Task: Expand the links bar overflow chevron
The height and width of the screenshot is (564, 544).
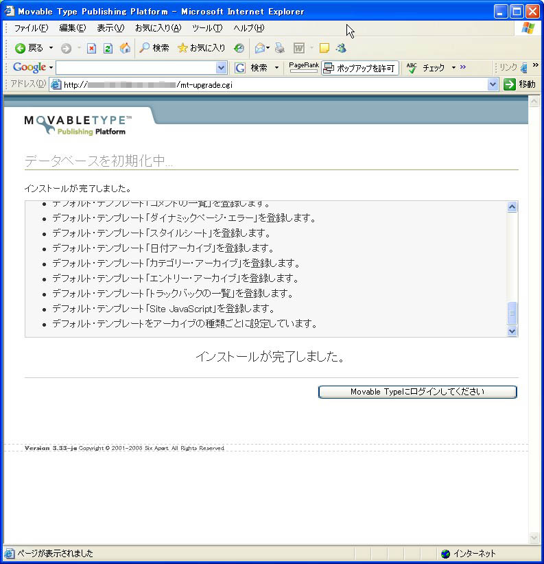Action: [536, 64]
